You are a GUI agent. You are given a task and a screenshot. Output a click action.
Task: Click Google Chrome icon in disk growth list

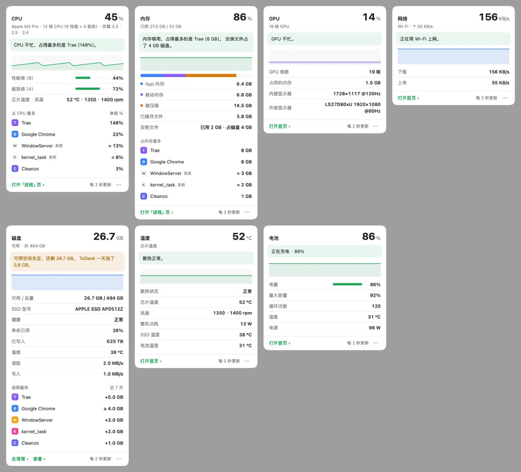click(15, 408)
